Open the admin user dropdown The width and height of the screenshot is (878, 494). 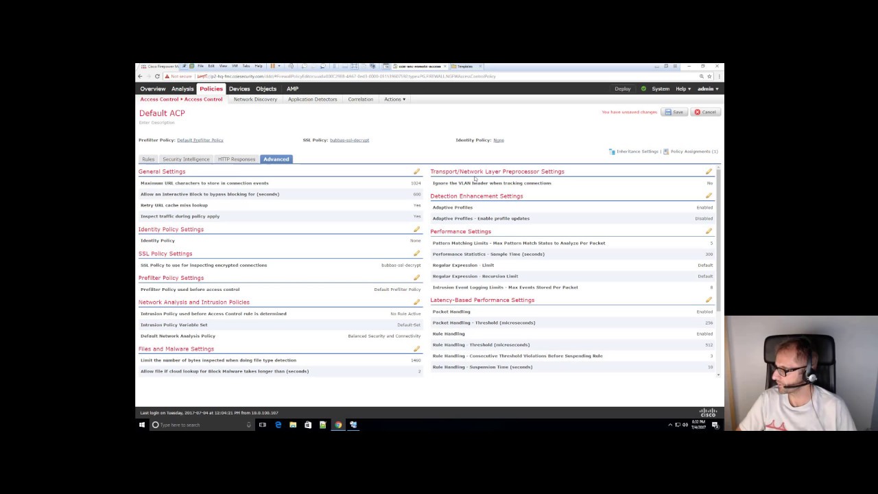[708, 89]
